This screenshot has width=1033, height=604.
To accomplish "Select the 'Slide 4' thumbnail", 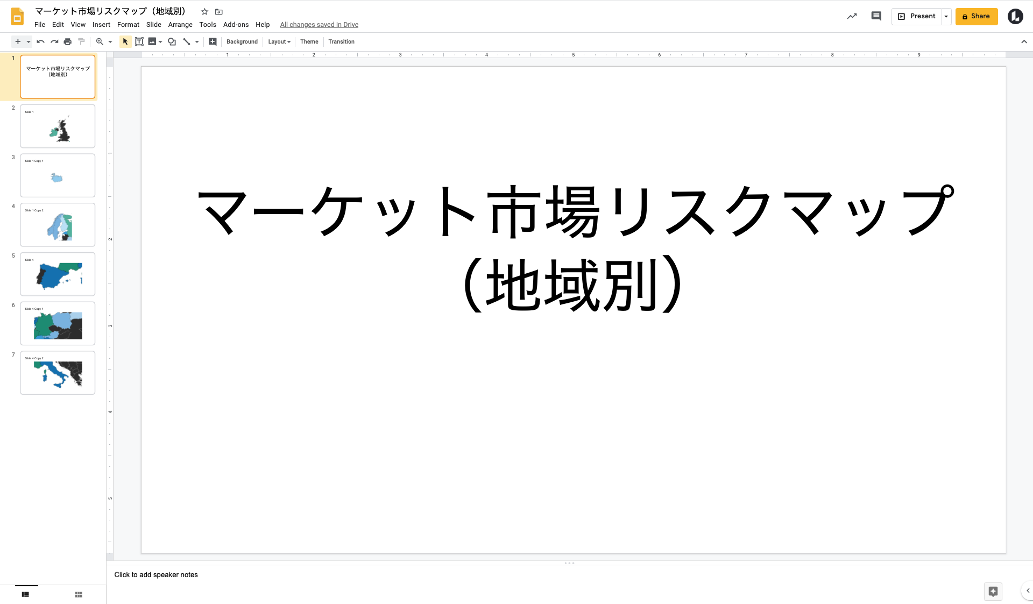I will (58, 274).
